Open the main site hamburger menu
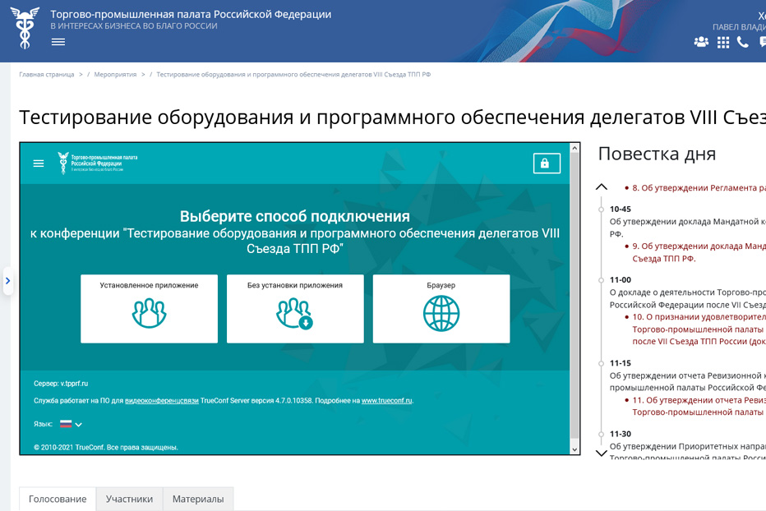Image resolution: width=766 pixels, height=511 pixels. (x=58, y=42)
